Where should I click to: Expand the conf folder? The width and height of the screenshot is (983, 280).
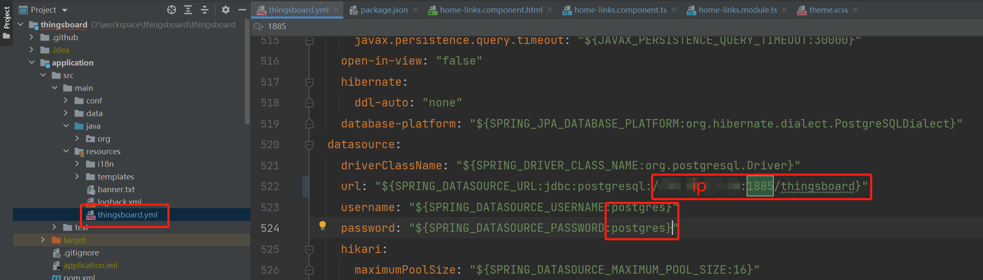tap(66, 101)
